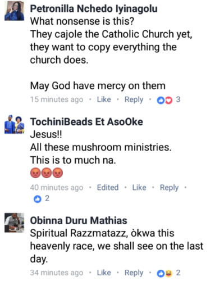Viewport: 215px width, 281px height.
Task: Open thumbs-up reaction icon under TochiniBeads' comment
Action: 38,199
